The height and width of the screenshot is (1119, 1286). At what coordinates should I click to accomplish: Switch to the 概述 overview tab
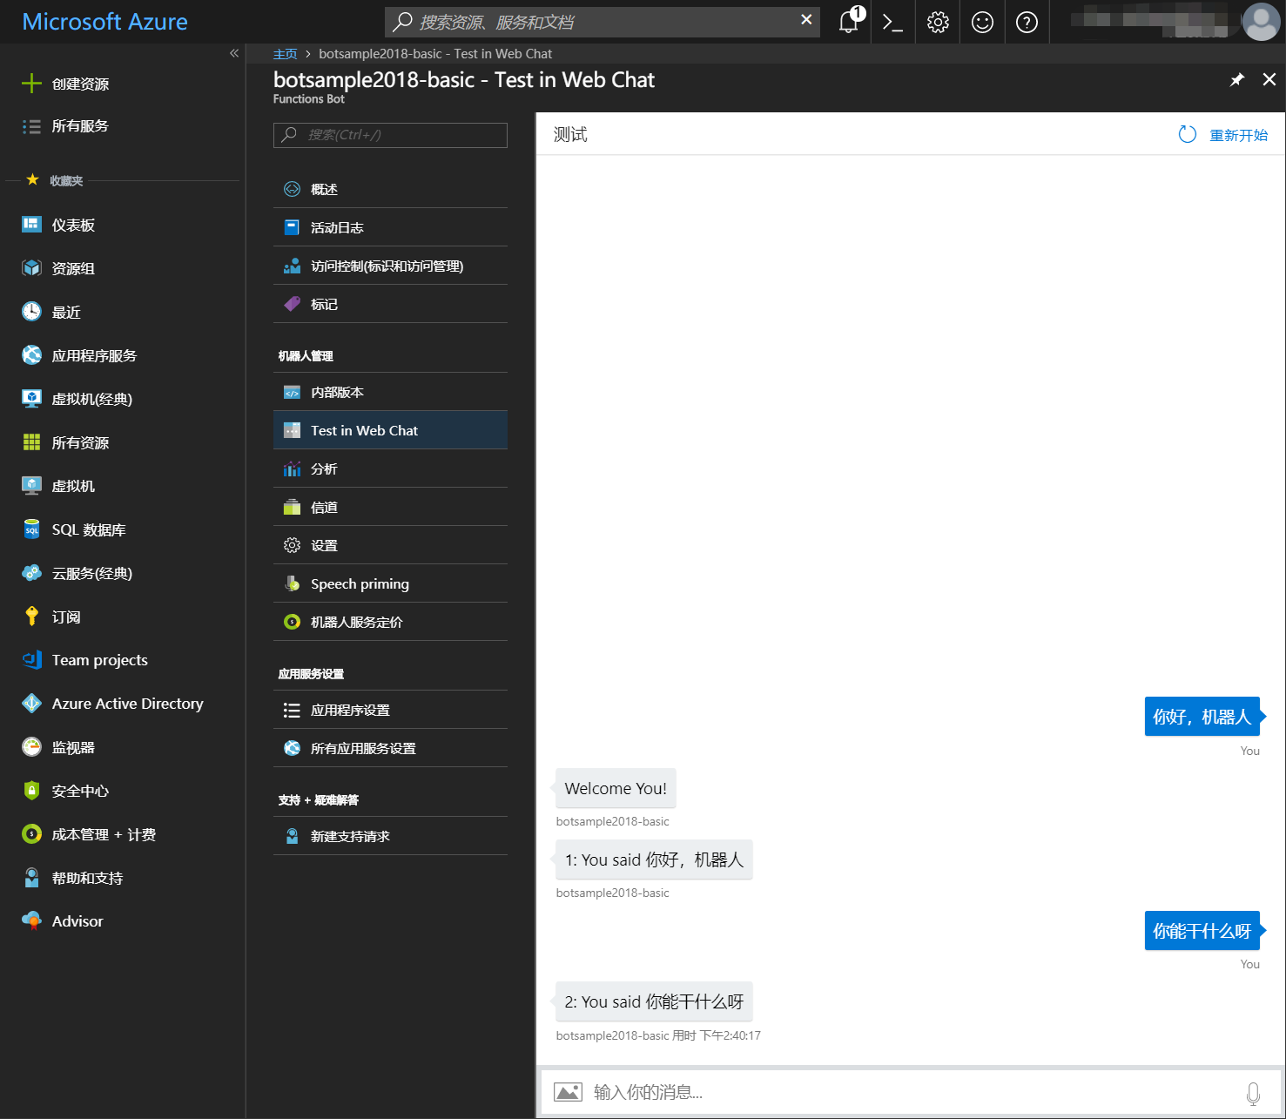point(324,189)
